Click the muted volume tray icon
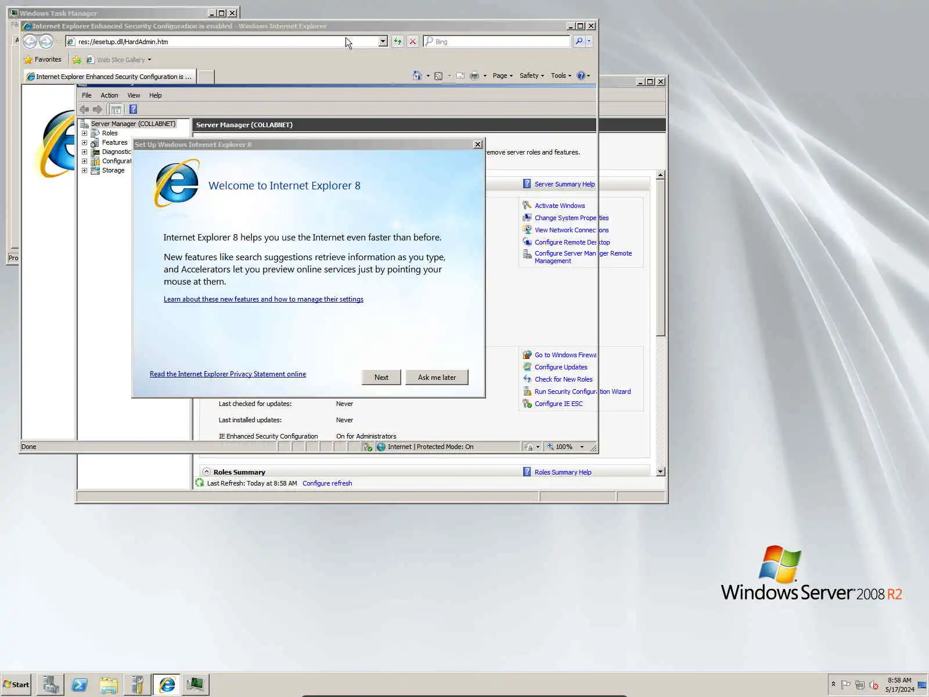The image size is (929, 697). coord(873,685)
